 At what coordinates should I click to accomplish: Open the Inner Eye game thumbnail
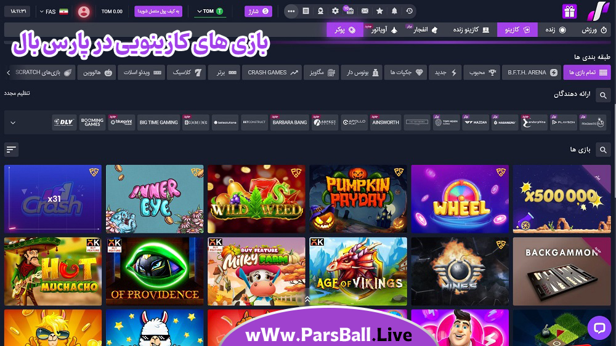[x=155, y=199]
